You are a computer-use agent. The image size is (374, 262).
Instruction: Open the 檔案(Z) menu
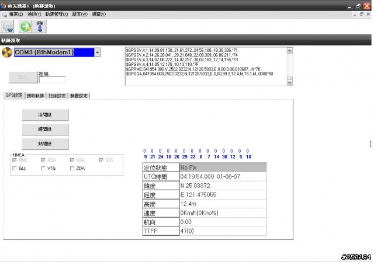[x=16, y=14]
